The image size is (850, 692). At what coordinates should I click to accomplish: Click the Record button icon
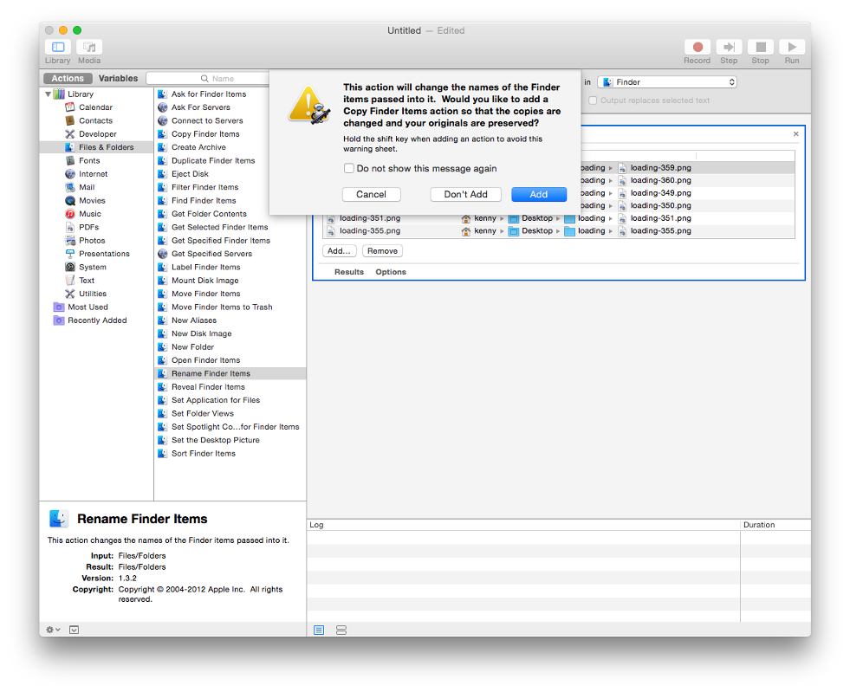click(698, 47)
